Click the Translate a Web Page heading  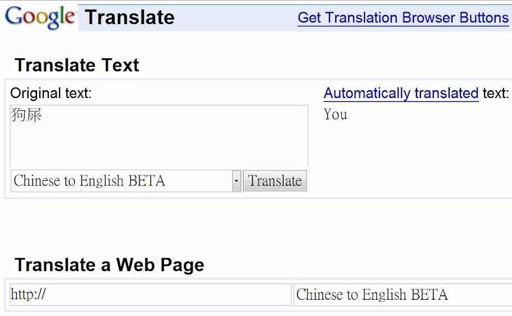coord(109,264)
